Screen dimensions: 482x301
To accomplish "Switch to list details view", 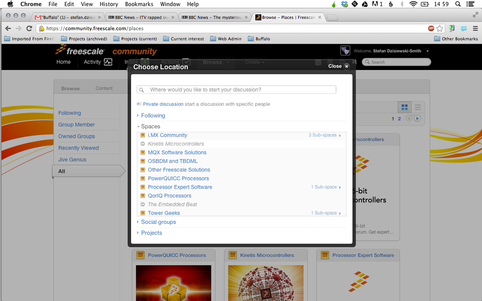I will pos(417,107).
